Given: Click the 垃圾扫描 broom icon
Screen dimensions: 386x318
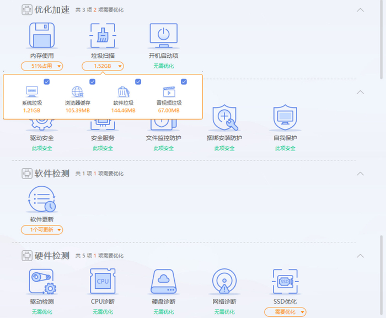Looking at the screenshot, I should (103, 36).
